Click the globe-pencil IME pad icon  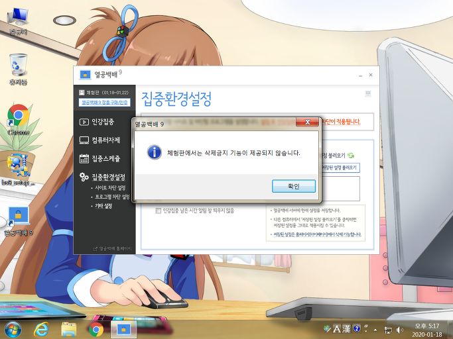327,328
